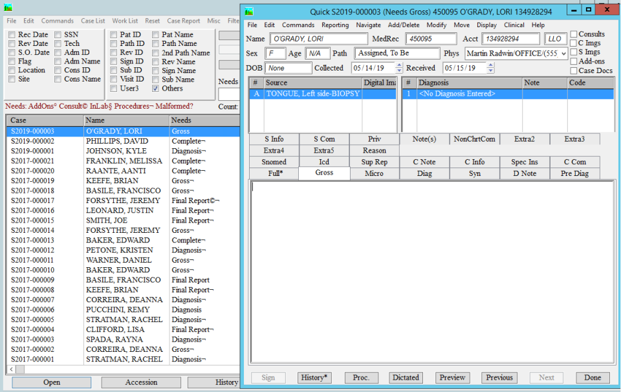Uncheck the Others checkbox
The image size is (621, 392).
click(x=155, y=89)
